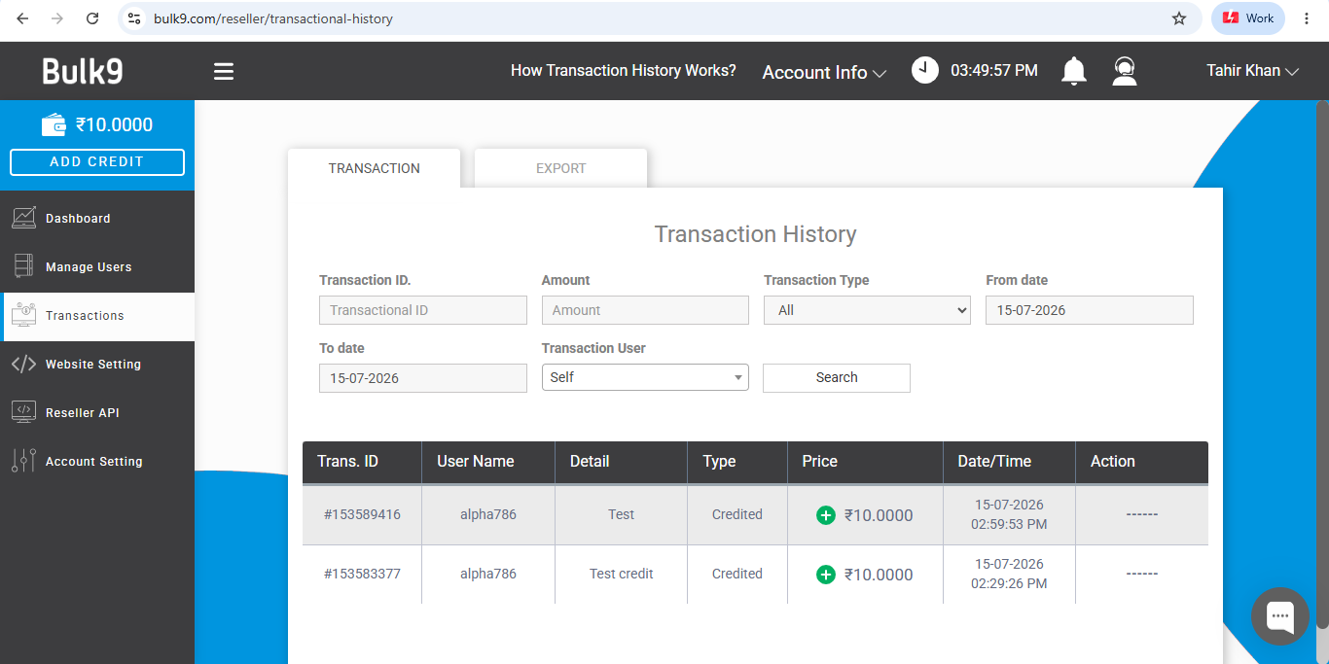Click the ₹10.0000 wallet balance text

pyautogui.click(x=115, y=125)
